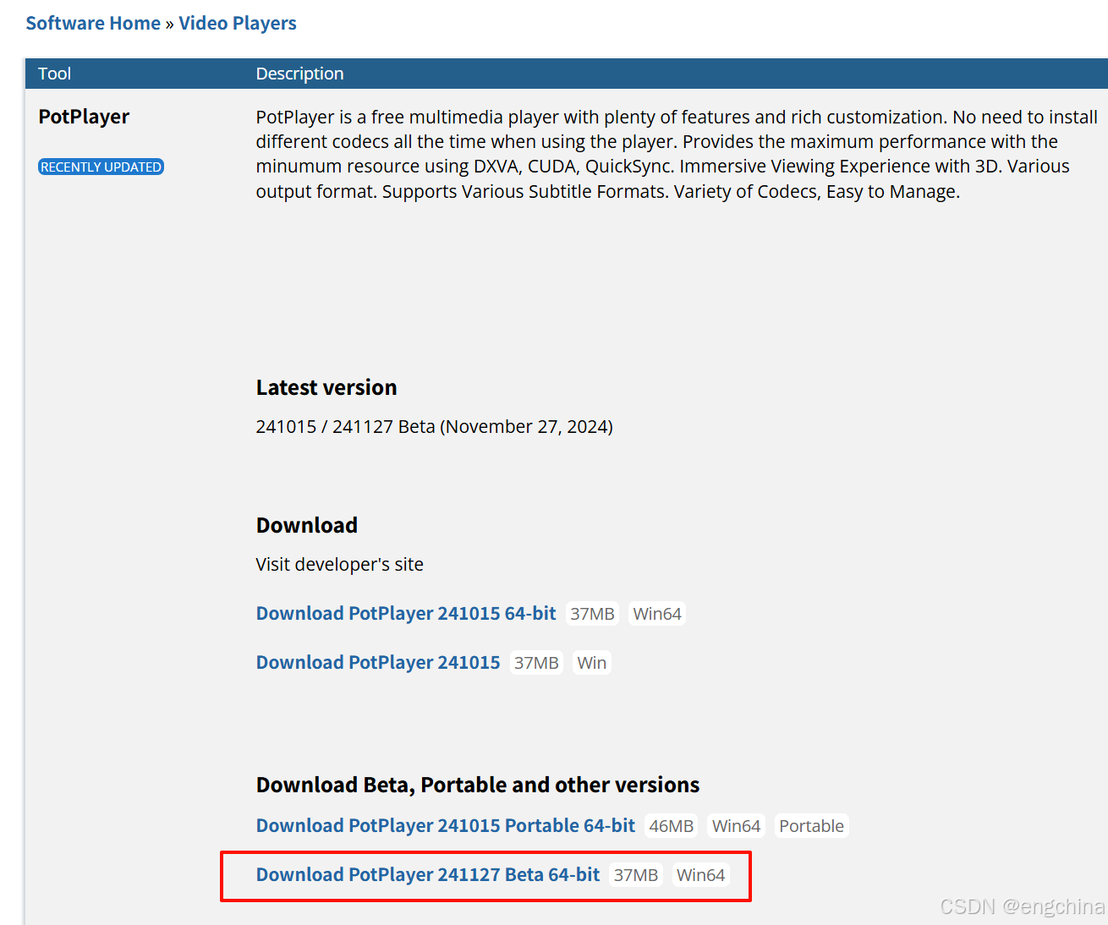Viewport: 1108px width, 925px height.
Task: Download PotPlayer 241127 Beta 64-bit
Action: tap(428, 874)
